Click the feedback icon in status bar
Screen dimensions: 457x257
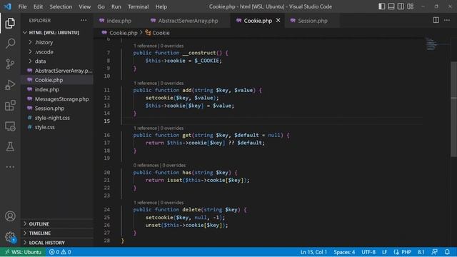pyautogui.click(x=434, y=252)
